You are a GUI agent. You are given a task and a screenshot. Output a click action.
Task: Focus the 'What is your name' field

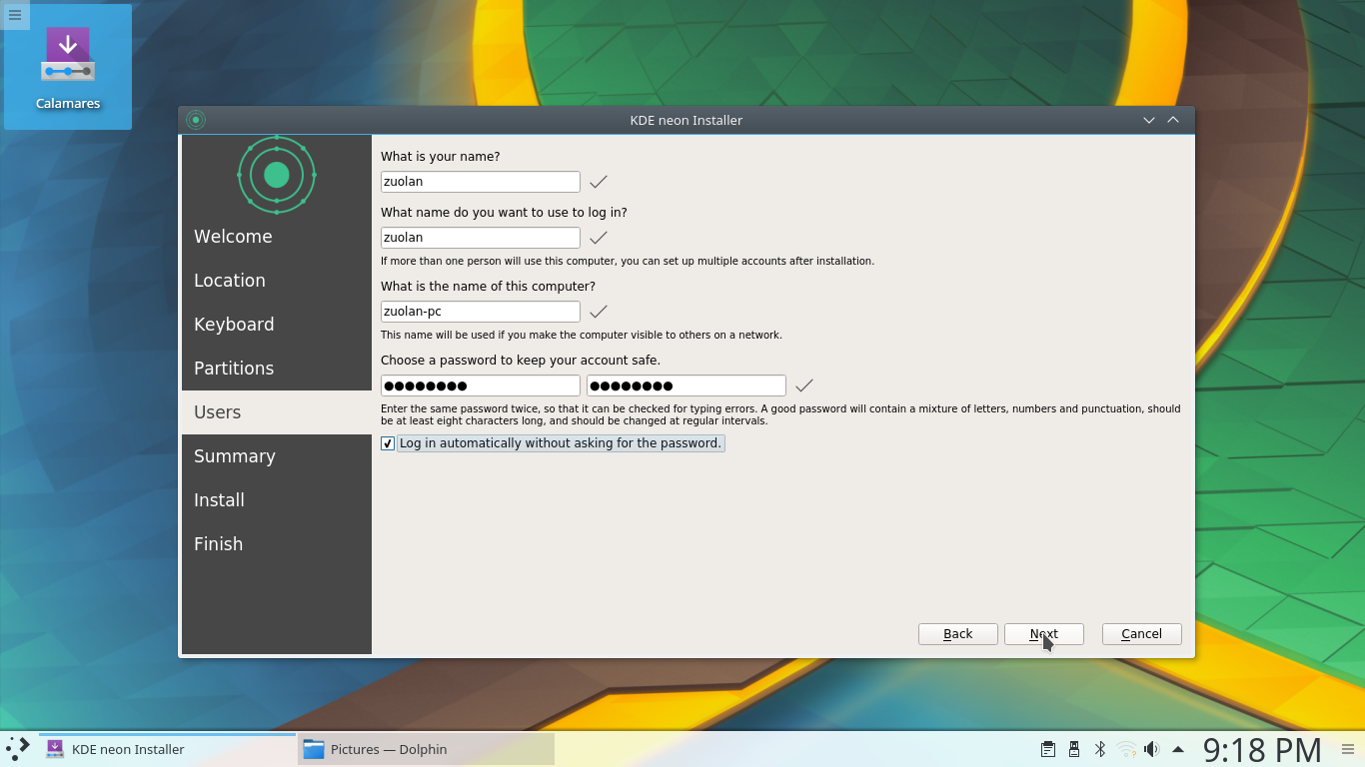[x=481, y=182]
